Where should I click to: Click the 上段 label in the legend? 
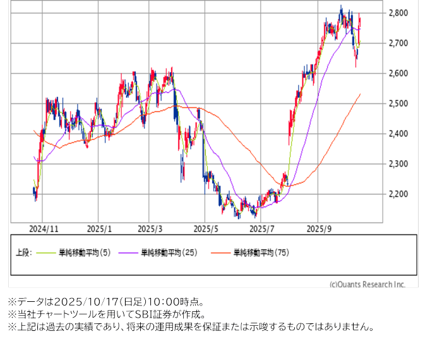tap(23, 253)
